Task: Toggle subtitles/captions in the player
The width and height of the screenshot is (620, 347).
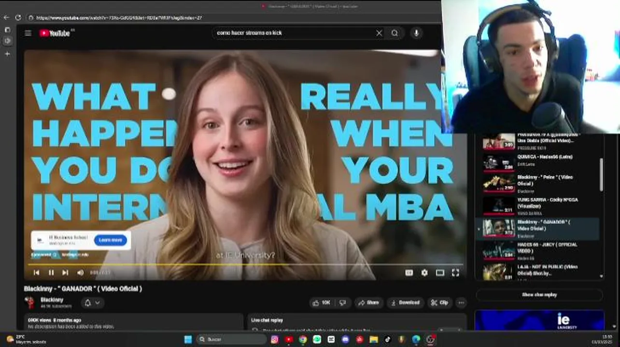Action: tap(409, 273)
